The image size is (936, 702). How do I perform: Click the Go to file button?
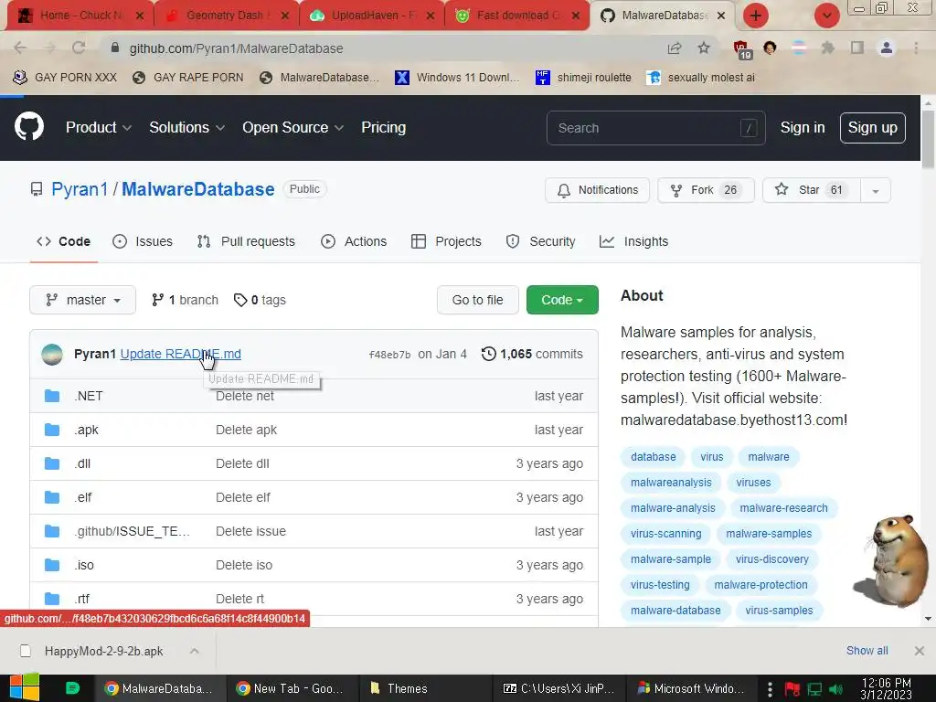click(x=477, y=300)
